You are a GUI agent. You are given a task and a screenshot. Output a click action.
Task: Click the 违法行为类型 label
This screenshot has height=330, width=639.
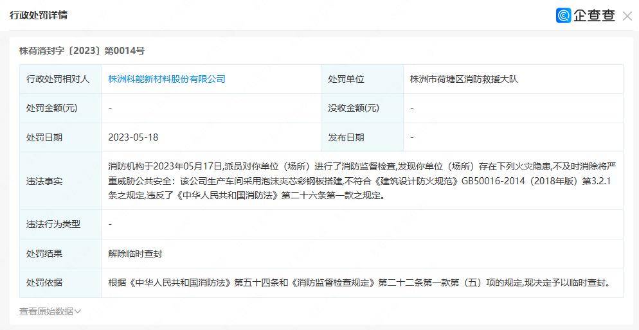point(53,224)
